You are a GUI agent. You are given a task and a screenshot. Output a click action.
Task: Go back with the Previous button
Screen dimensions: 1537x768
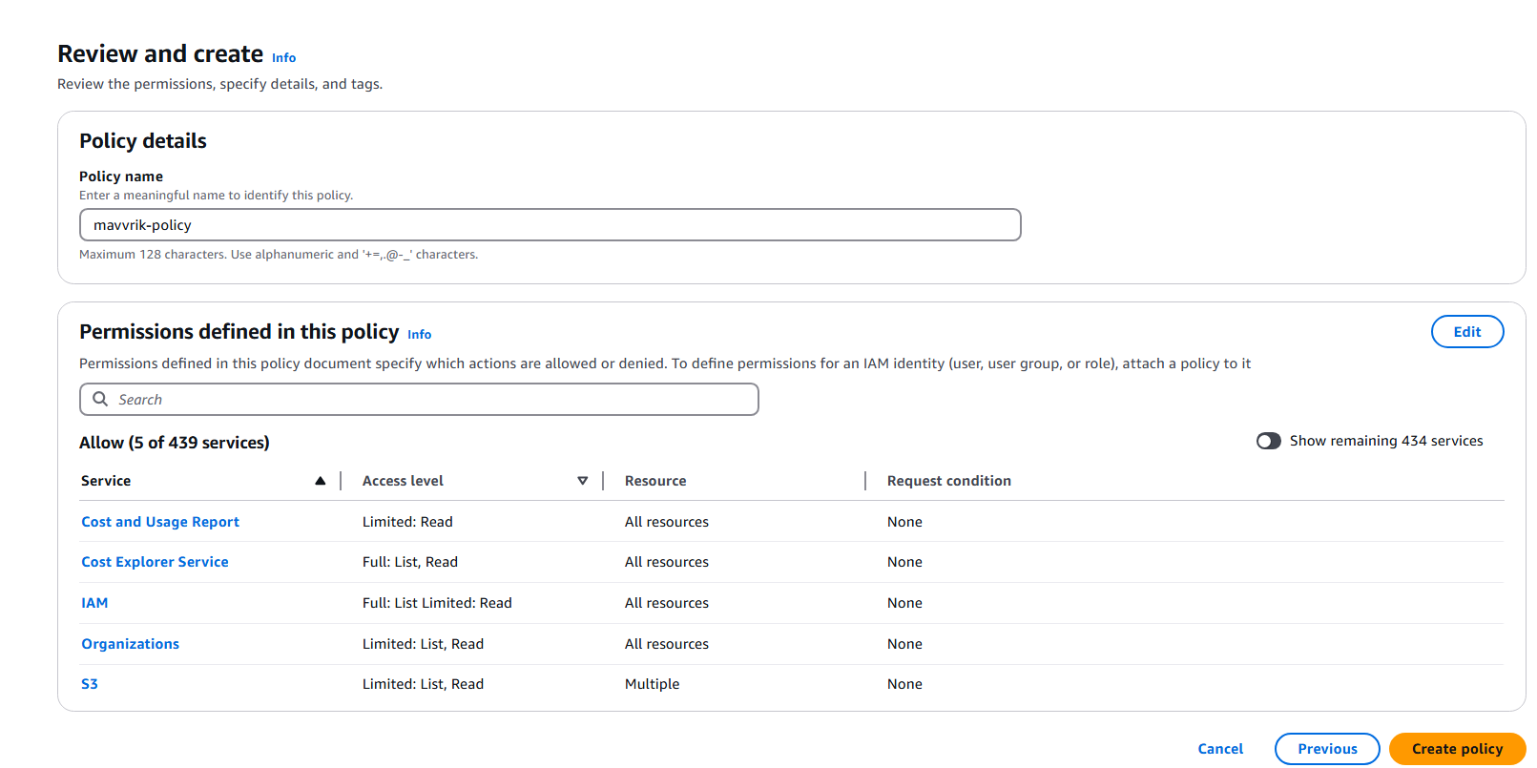1326,749
